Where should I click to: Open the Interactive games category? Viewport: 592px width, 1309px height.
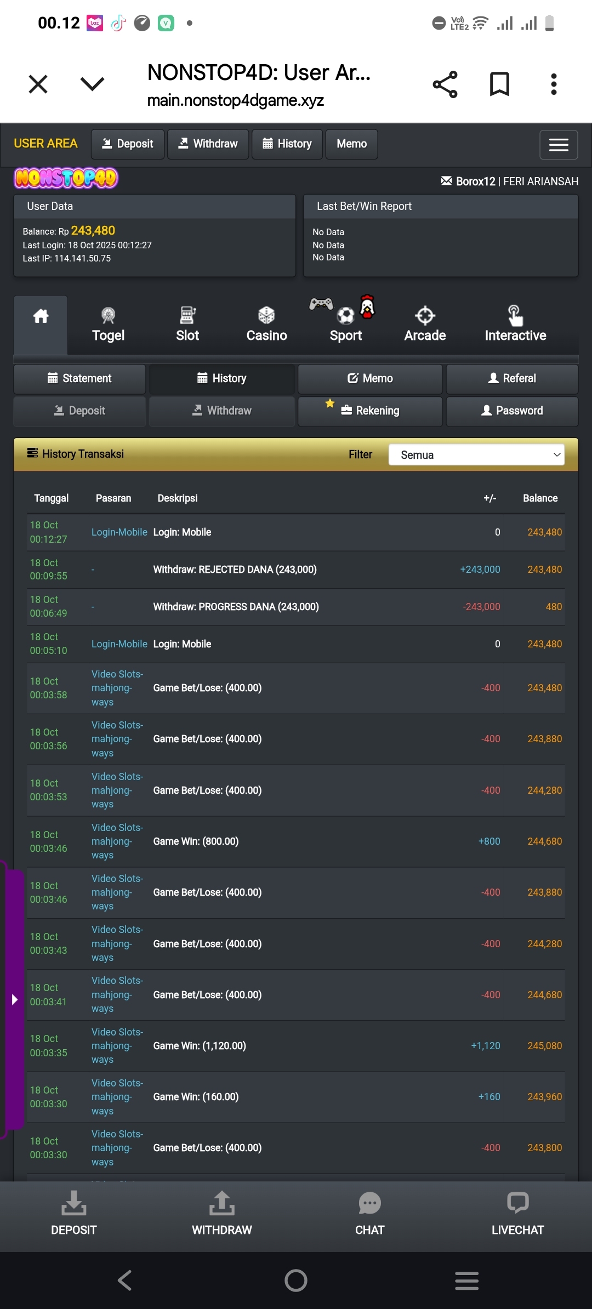515,325
